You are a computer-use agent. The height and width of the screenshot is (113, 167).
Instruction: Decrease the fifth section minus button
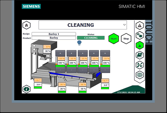tap(105, 70)
